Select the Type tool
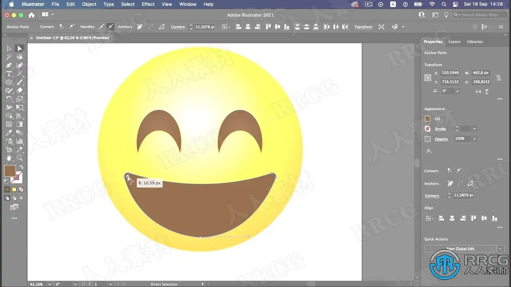511x287 pixels. point(9,74)
